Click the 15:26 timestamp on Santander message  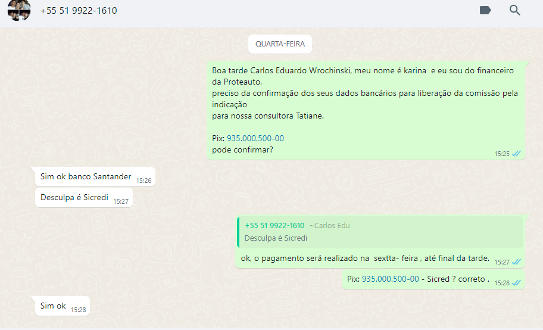click(x=143, y=180)
